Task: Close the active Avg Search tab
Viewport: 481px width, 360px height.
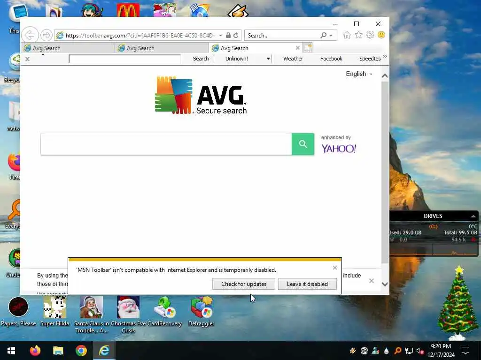Action: coord(297,48)
